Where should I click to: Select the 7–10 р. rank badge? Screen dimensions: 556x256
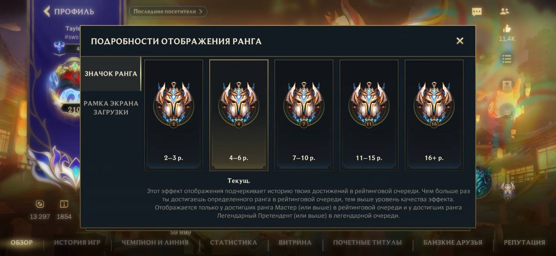pos(304,115)
